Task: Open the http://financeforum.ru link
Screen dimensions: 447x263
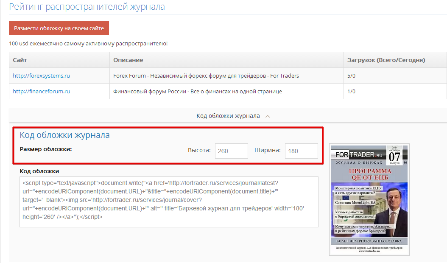Action: 41,91
